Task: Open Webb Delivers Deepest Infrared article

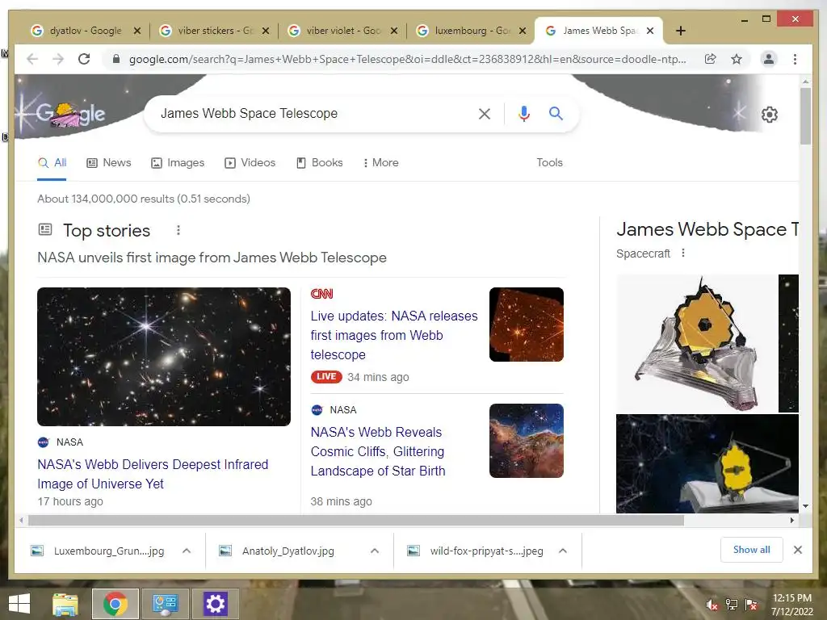Action: pos(153,474)
